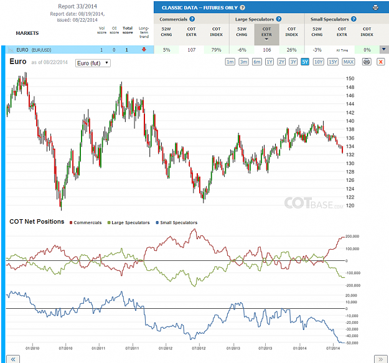Open the Large Speculators help icon
Image resolution: width=389 pixels, height=363 pixels.
279,19
